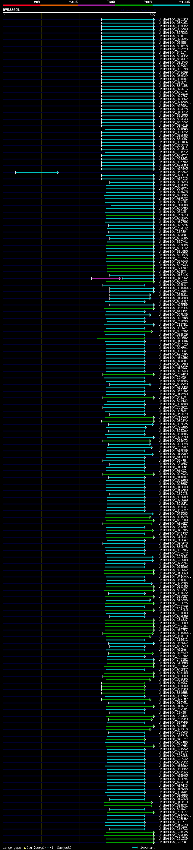The image size is (193, 850).
Task: Click label UniRef100_Q4H1G2
Action: [x=173, y=279]
